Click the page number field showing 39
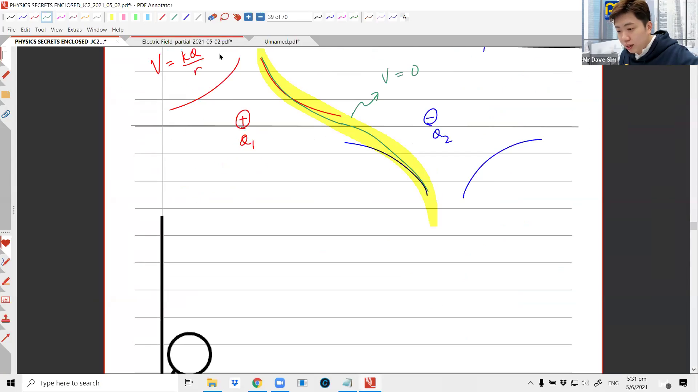Image resolution: width=698 pixels, height=392 pixels. (289, 17)
